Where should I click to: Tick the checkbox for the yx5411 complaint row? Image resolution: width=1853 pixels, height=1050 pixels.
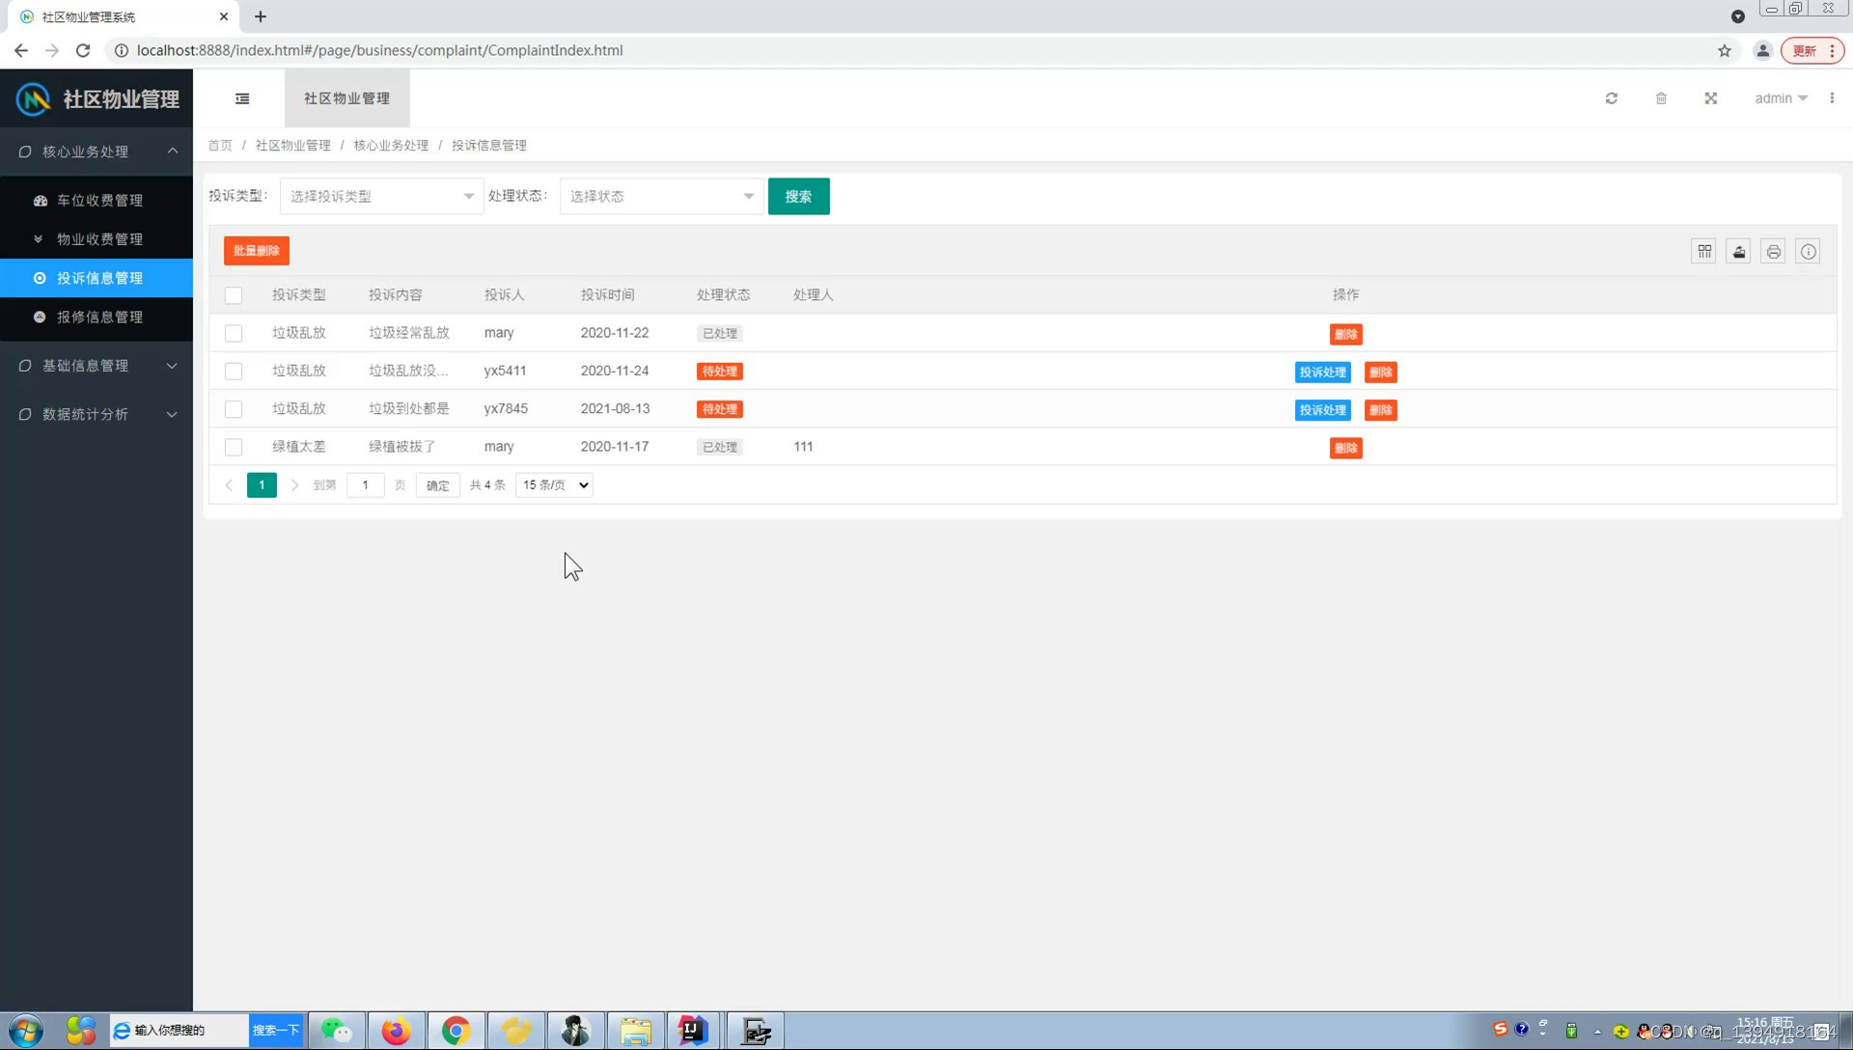[x=234, y=372]
